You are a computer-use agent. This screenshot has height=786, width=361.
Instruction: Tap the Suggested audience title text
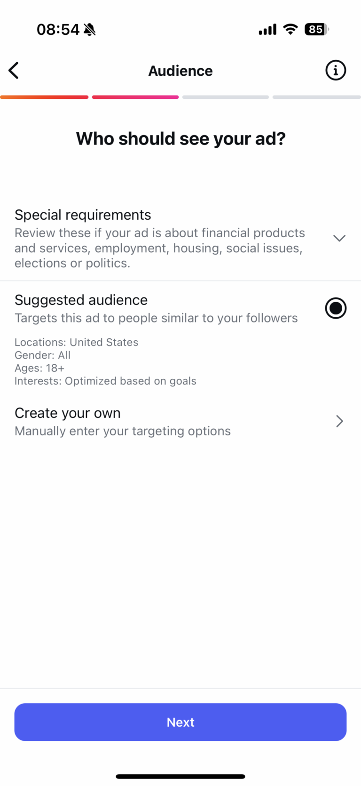pyautogui.click(x=81, y=300)
